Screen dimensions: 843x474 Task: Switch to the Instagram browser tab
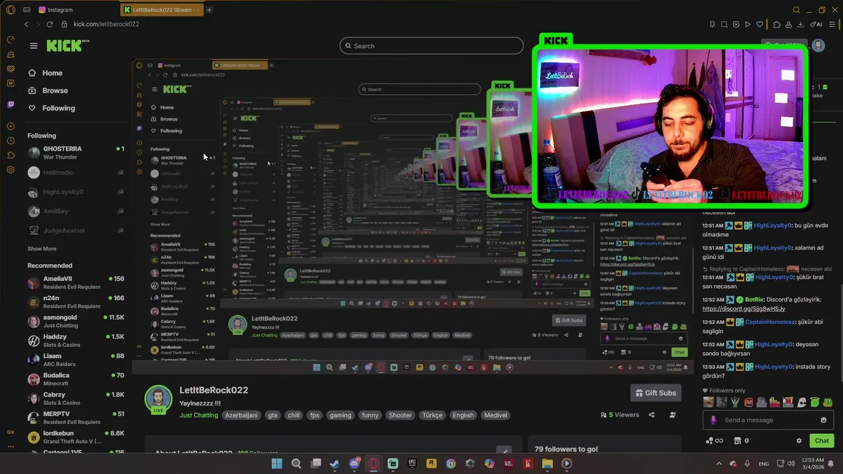56,10
